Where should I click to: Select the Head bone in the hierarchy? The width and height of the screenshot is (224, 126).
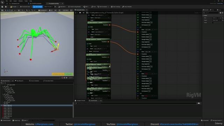point(7,104)
